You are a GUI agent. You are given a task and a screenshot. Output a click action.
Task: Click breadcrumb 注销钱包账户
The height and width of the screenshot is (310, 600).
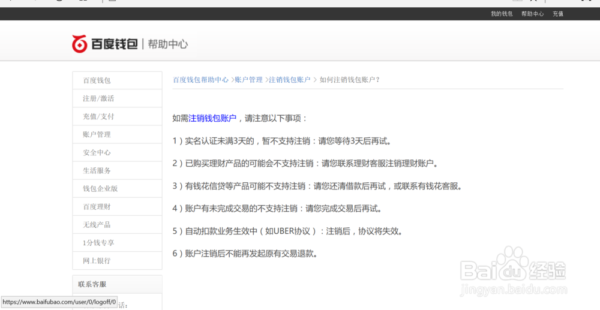pos(290,80)
